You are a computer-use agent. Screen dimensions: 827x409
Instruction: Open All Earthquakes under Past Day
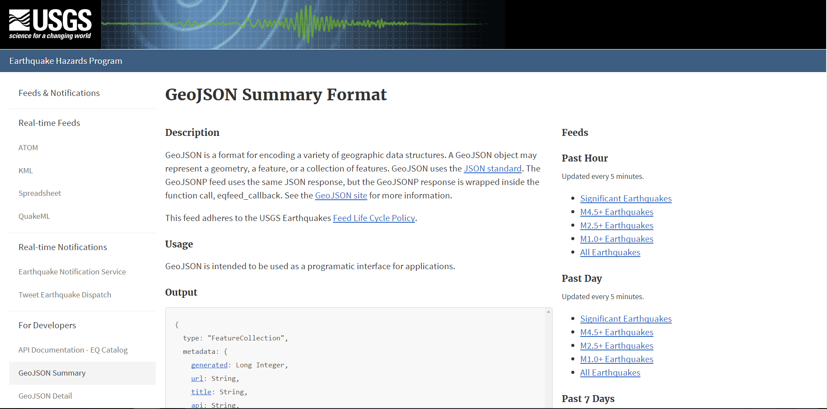(610, 372)
